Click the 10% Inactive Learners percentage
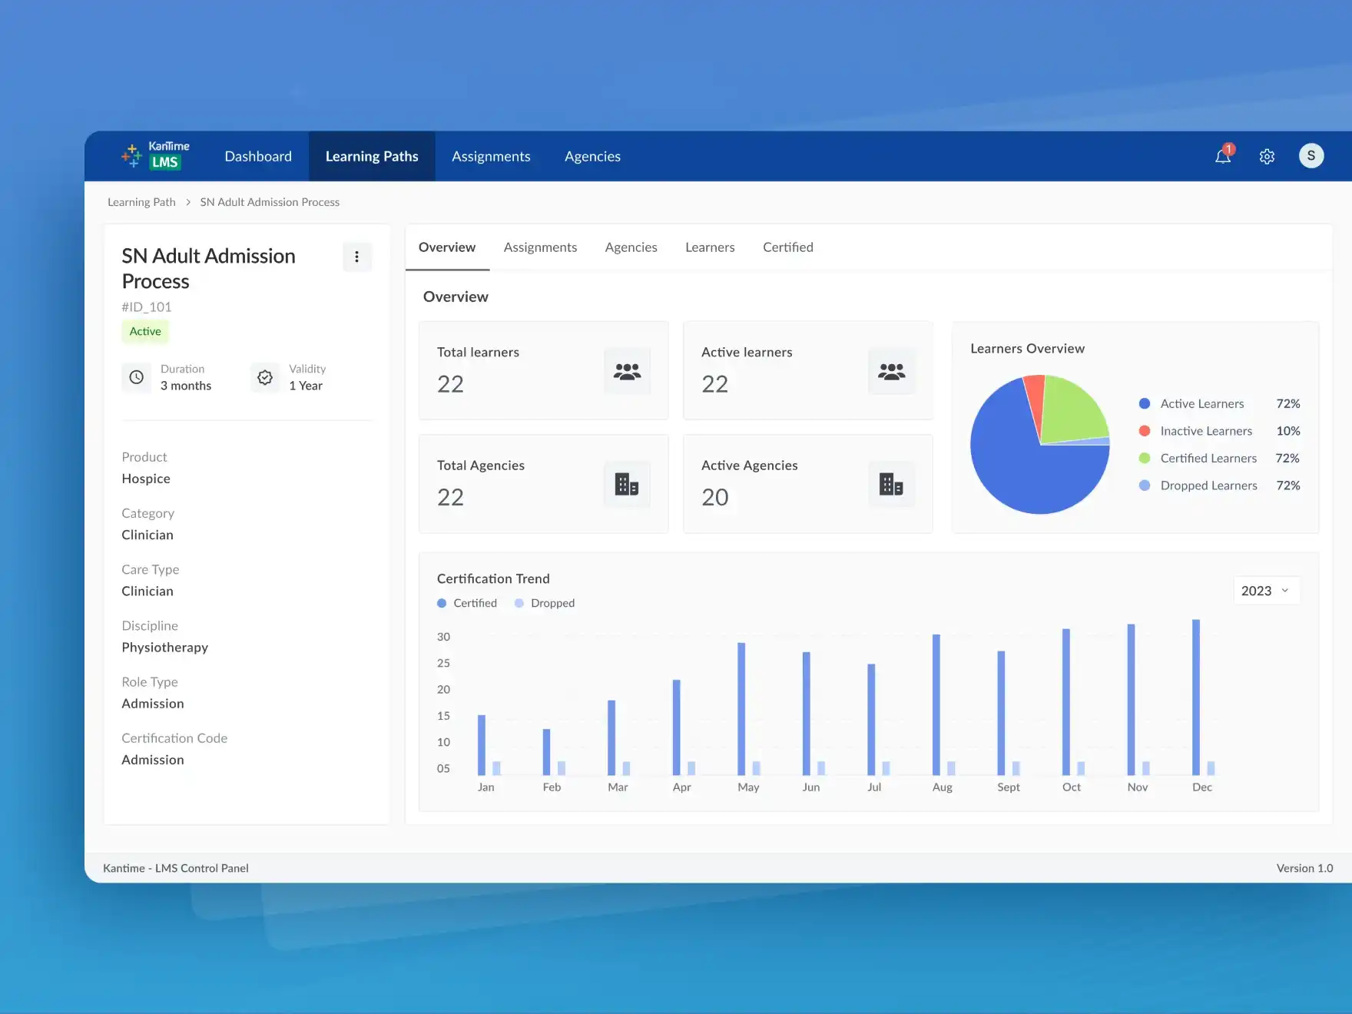The width and height of the screenshot is (1352, 1014). pyautogui.click(x=1288, y=431)
